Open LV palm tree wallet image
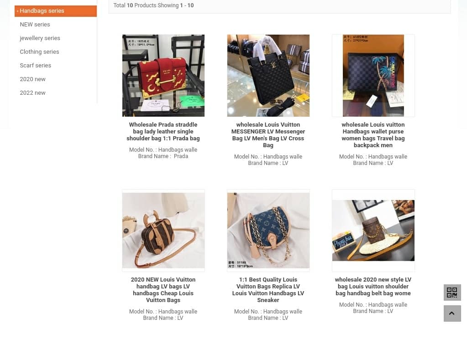This screenshot has height=339, width=467. point(373,76)
